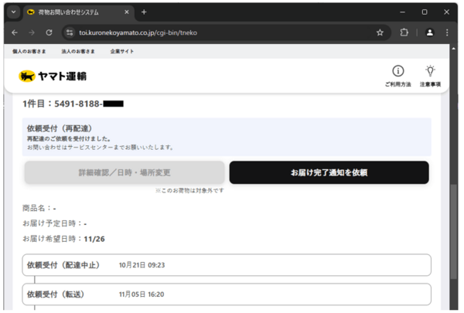The width and height of the screenshot is (464, 313).
Task: Open the Chrome profile avatar icon
Action: 429,32
